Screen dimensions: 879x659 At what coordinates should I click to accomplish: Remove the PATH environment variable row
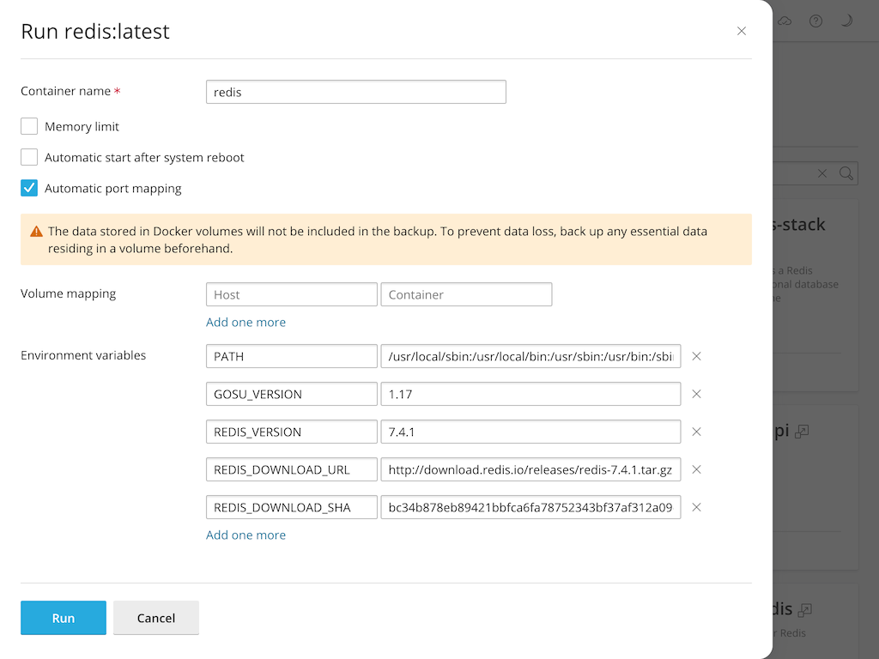[696, 356]
